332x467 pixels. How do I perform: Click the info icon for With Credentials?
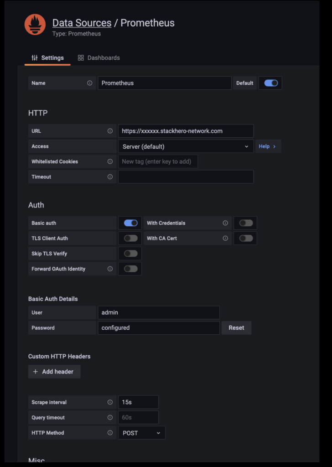point(225,223)
